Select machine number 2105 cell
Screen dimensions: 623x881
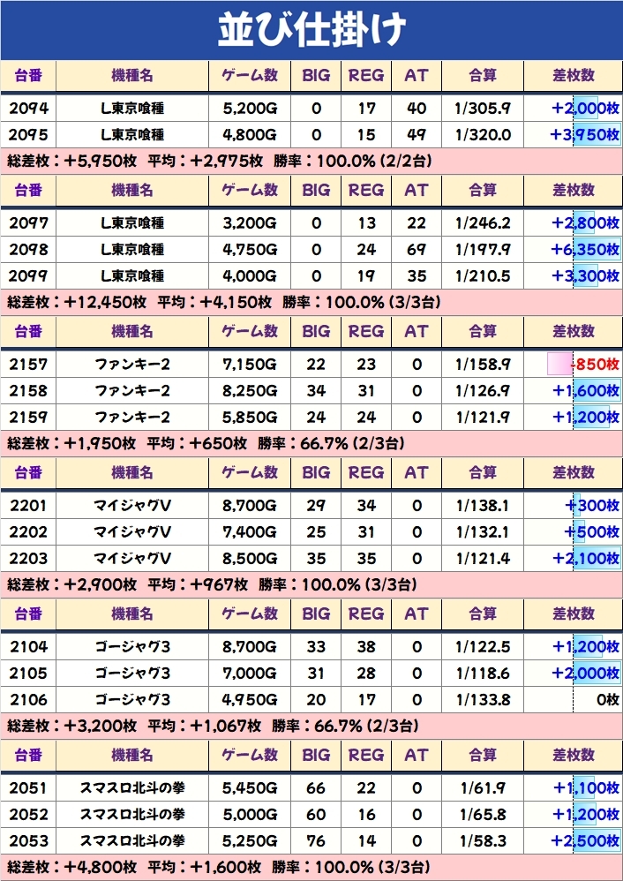point(28,674)
